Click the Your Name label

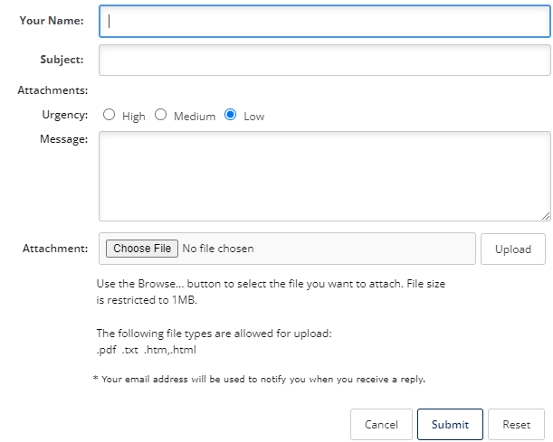point(52,21)
